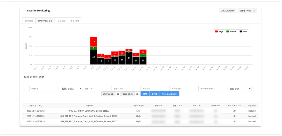Click the black bar segment labeled 40
This screenshot has width=282, height=136.
coord(93,57)
